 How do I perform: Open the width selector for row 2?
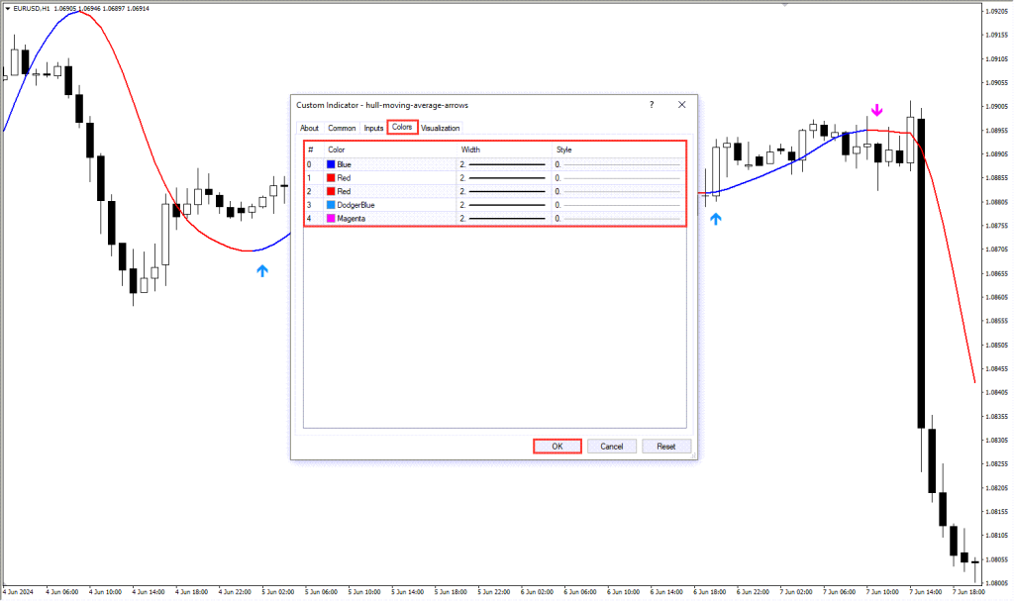503,191
